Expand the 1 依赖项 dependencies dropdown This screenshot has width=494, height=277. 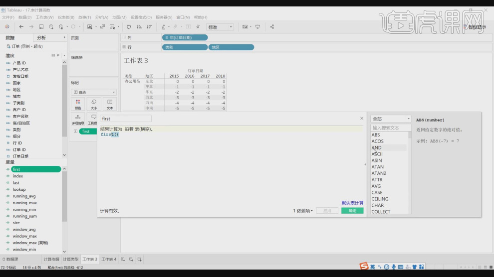tap(303, 211)
